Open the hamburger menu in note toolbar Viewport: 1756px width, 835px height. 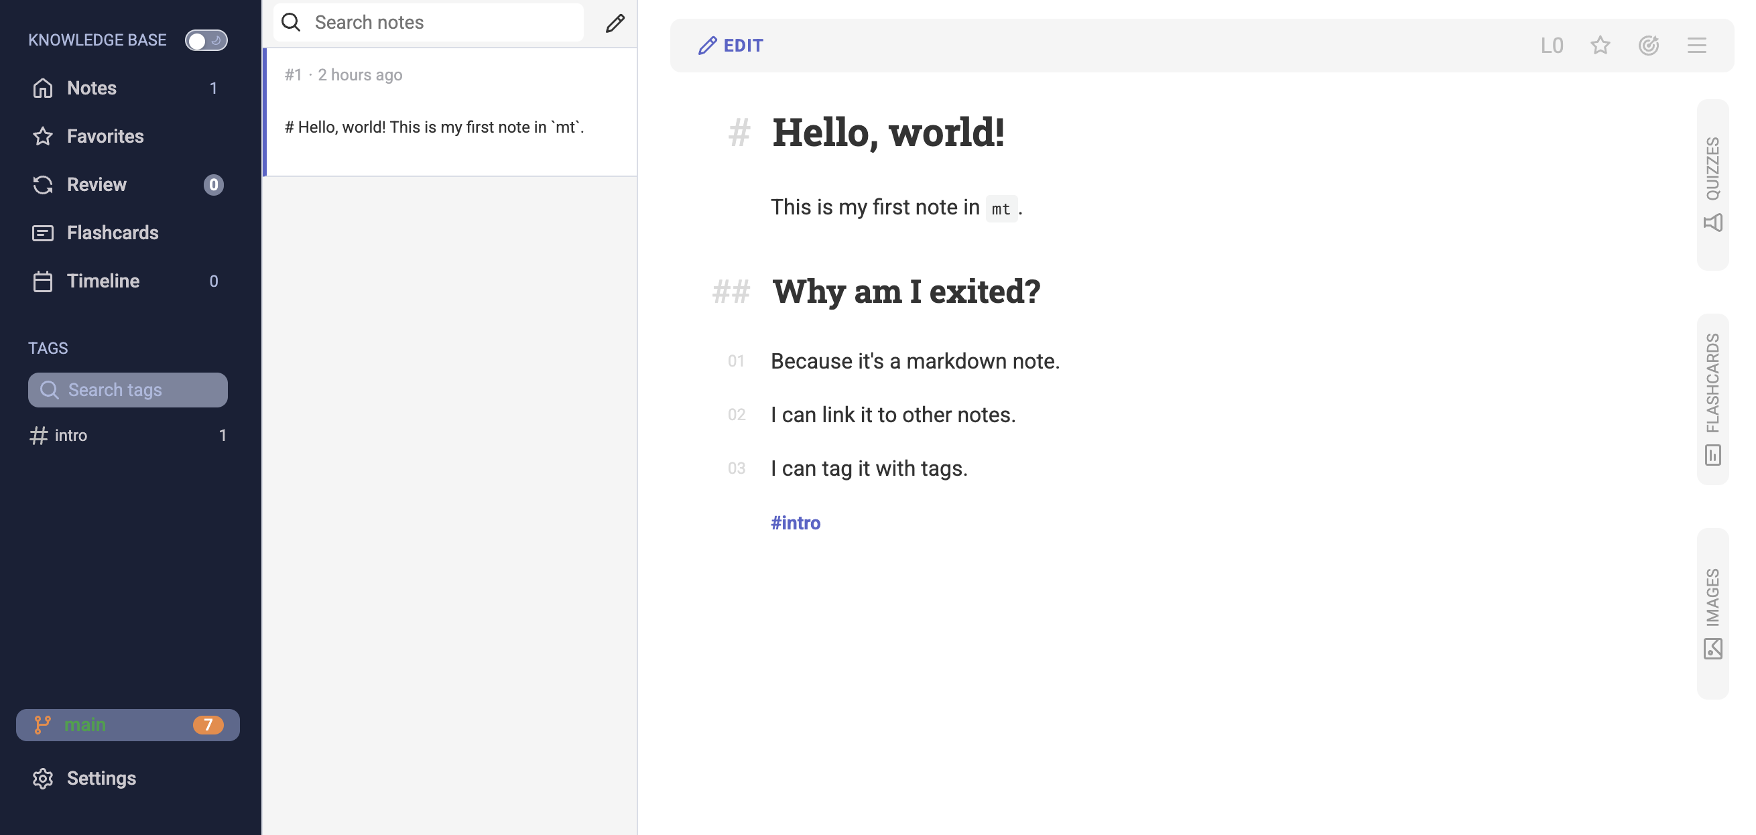[x=1697, y=46]
